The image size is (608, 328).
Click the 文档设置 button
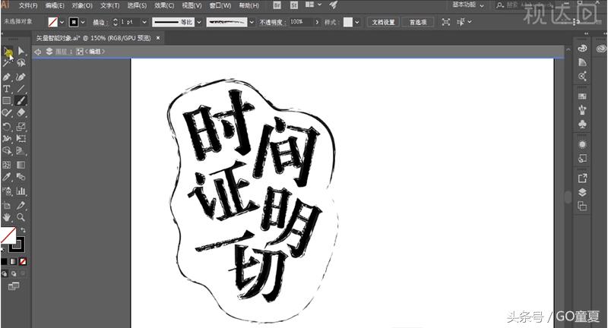click(x=383, y=22)
